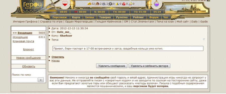Click the 08:05 timer cell
The height and width of the screenshot is (94, 226).
point(63,12)
